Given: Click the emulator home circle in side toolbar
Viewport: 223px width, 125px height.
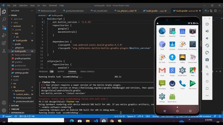Looking at the screenshot, I should (x=207, y=81).
